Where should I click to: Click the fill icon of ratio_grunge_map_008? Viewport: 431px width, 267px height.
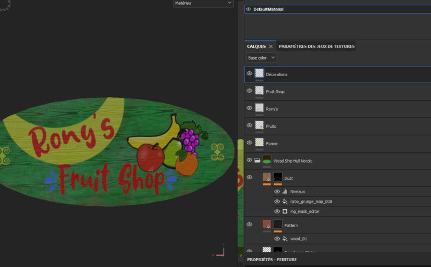[285, 201]
